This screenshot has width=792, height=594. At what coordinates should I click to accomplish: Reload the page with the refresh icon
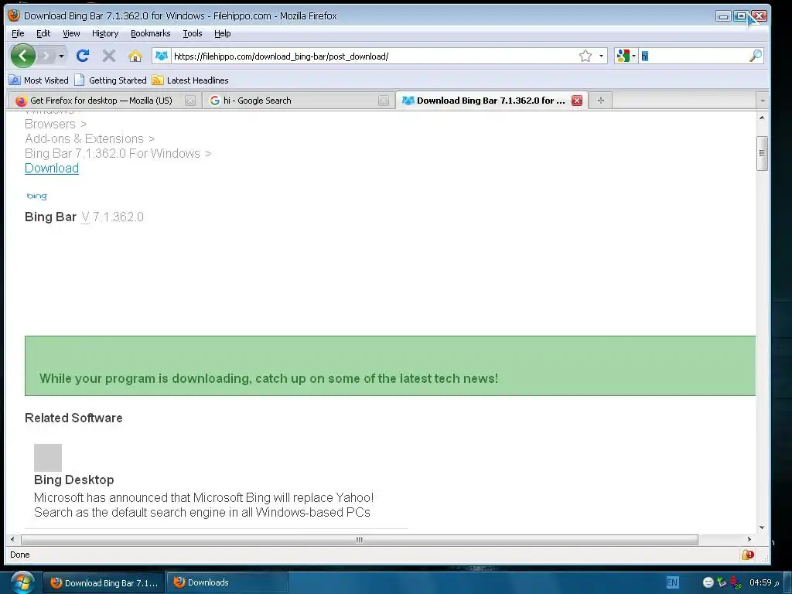pos(83,56)
